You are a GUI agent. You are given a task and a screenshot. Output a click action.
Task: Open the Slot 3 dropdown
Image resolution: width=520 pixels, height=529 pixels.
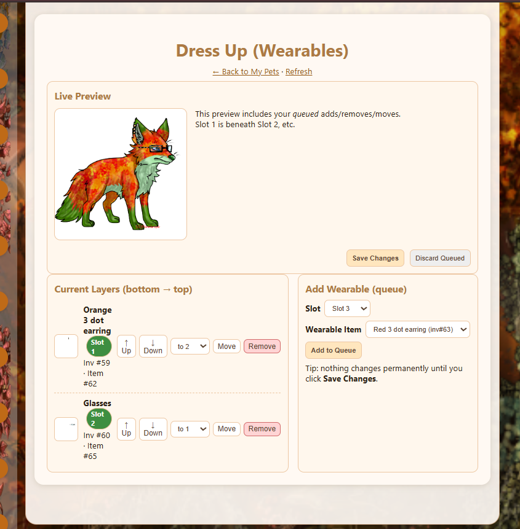[x=347, y=308]
